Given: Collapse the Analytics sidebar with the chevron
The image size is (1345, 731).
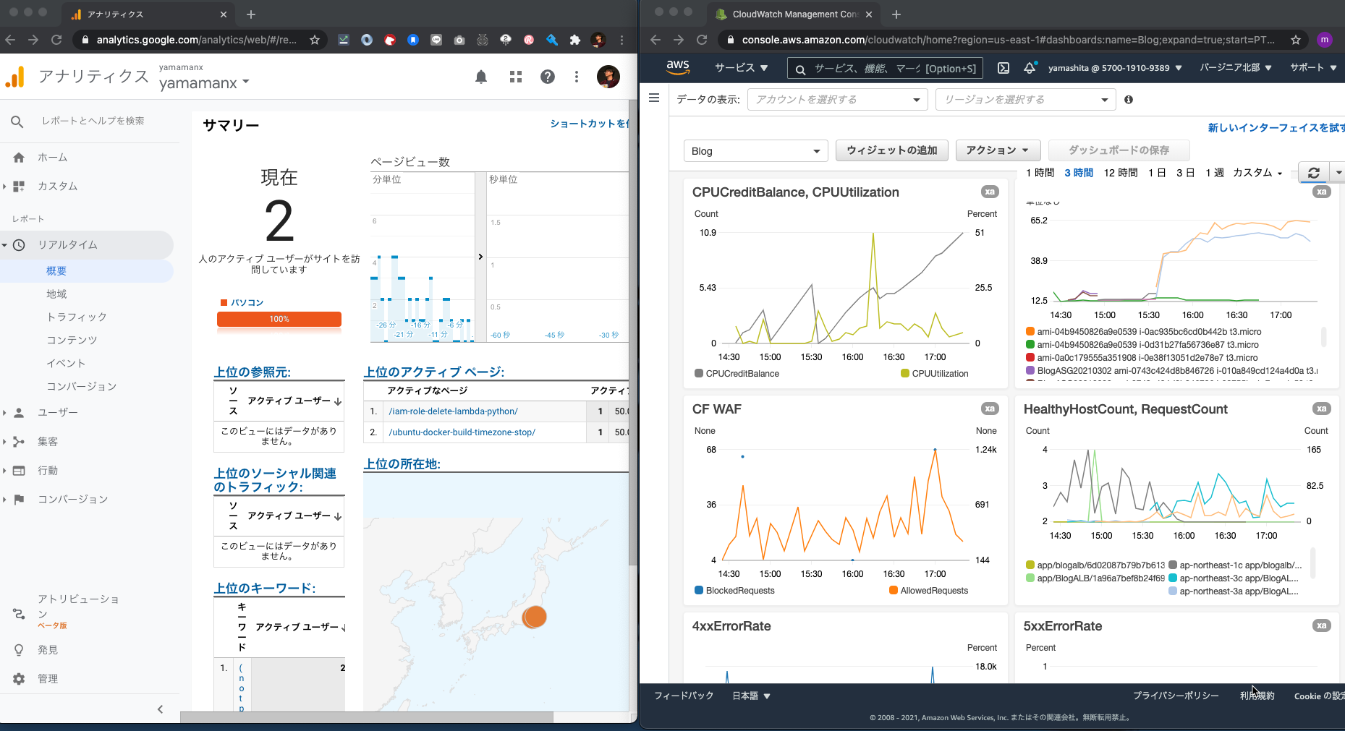Looking at the screenshot, I should [161, 709].
